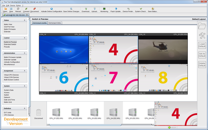Select the CON_16 helicopter video preview

(x=163, y=50)
